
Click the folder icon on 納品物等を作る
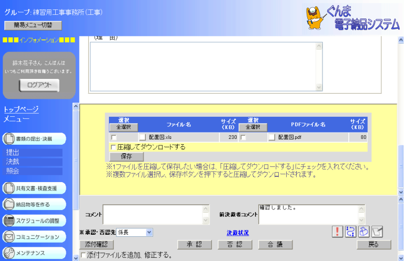(x=9, y=204)
